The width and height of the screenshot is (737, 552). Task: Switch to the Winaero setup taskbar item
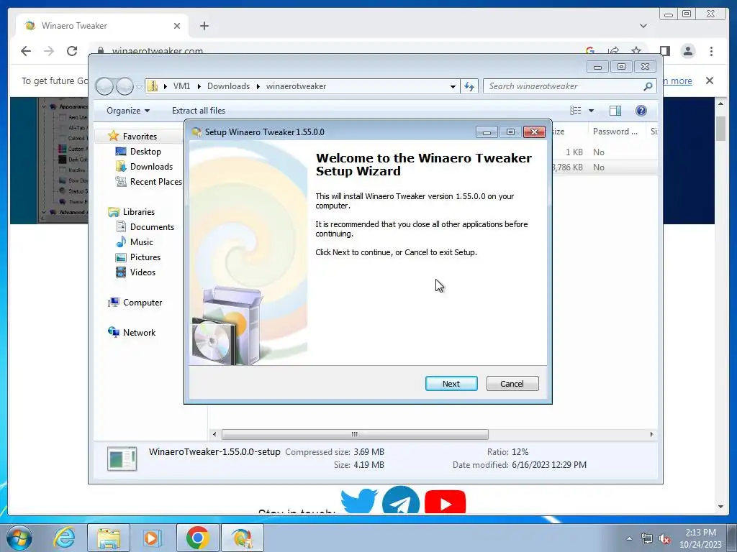[x=242, y=538]
